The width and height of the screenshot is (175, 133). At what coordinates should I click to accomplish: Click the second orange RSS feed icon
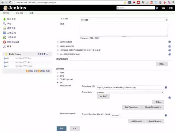(39, 71)
